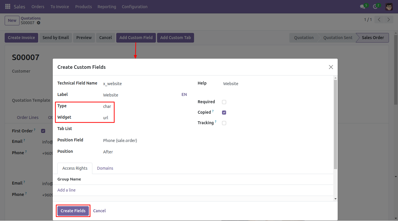Select the Quotation status stage
The width and height of the screenshot is (398, 221).
pyautogui.click(x=304, y=38)
